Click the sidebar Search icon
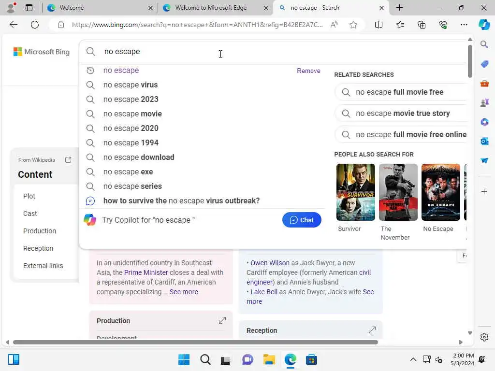The width and height of the screenshot is (495, 371). pos(484,44)
